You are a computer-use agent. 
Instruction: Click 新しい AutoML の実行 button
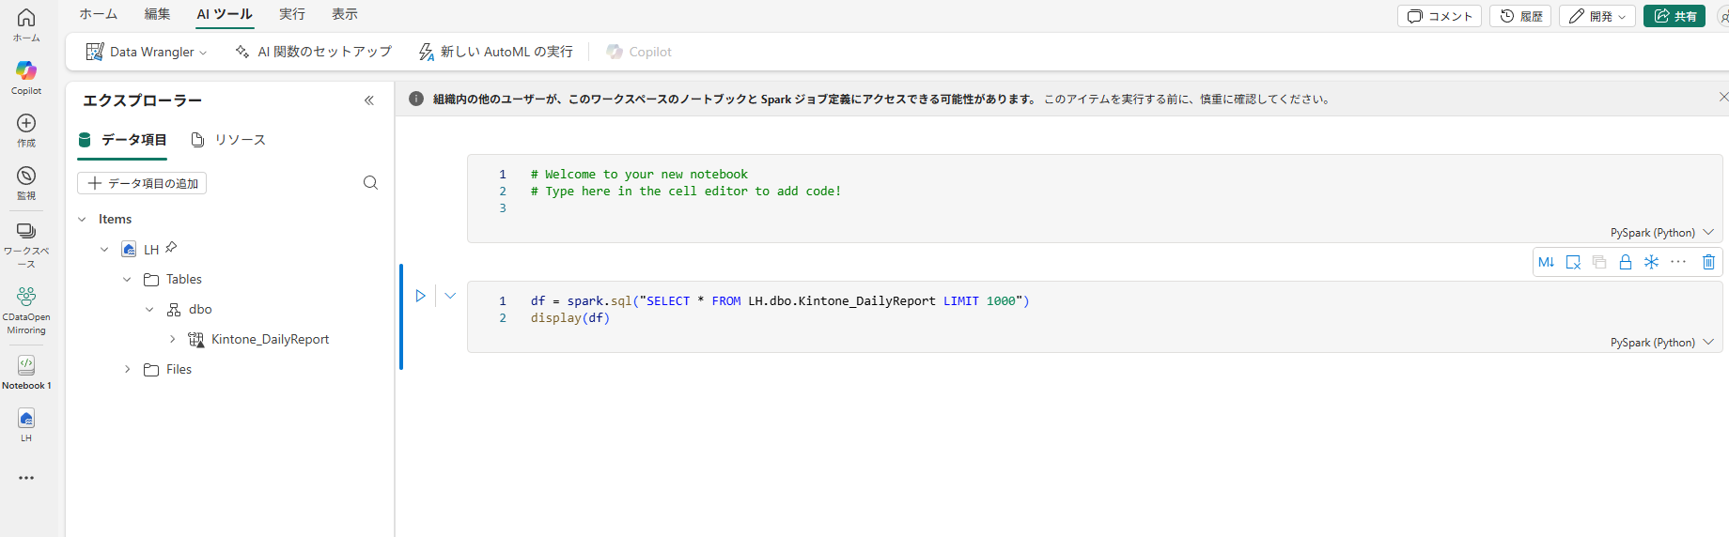[x=495, y=52]
